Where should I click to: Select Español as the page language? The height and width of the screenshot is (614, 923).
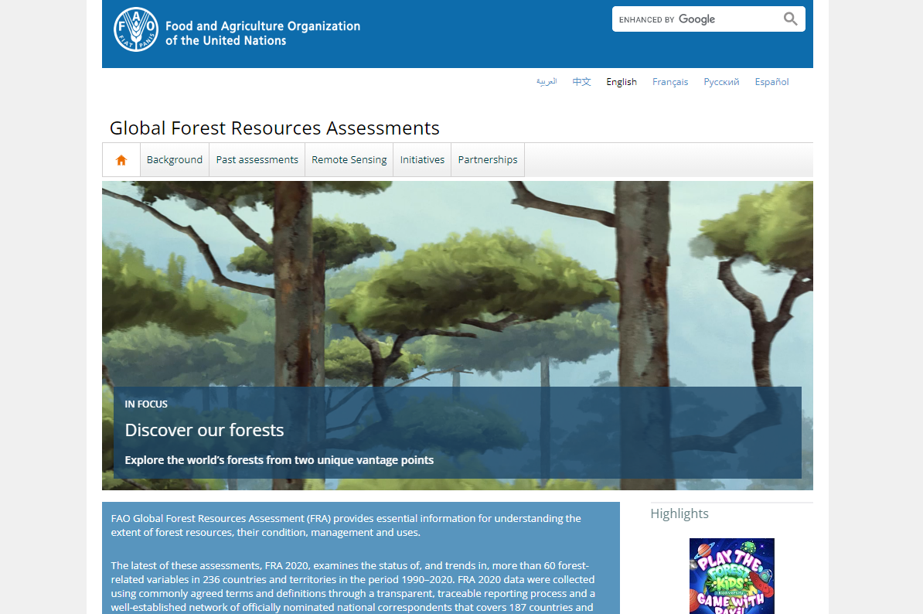pos(771,81)
